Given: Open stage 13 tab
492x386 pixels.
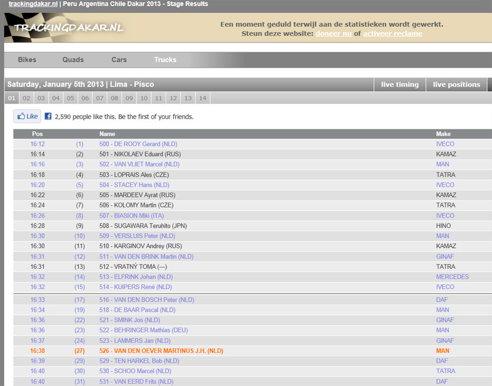Looking at the screenshot, I should pos(188,98).
